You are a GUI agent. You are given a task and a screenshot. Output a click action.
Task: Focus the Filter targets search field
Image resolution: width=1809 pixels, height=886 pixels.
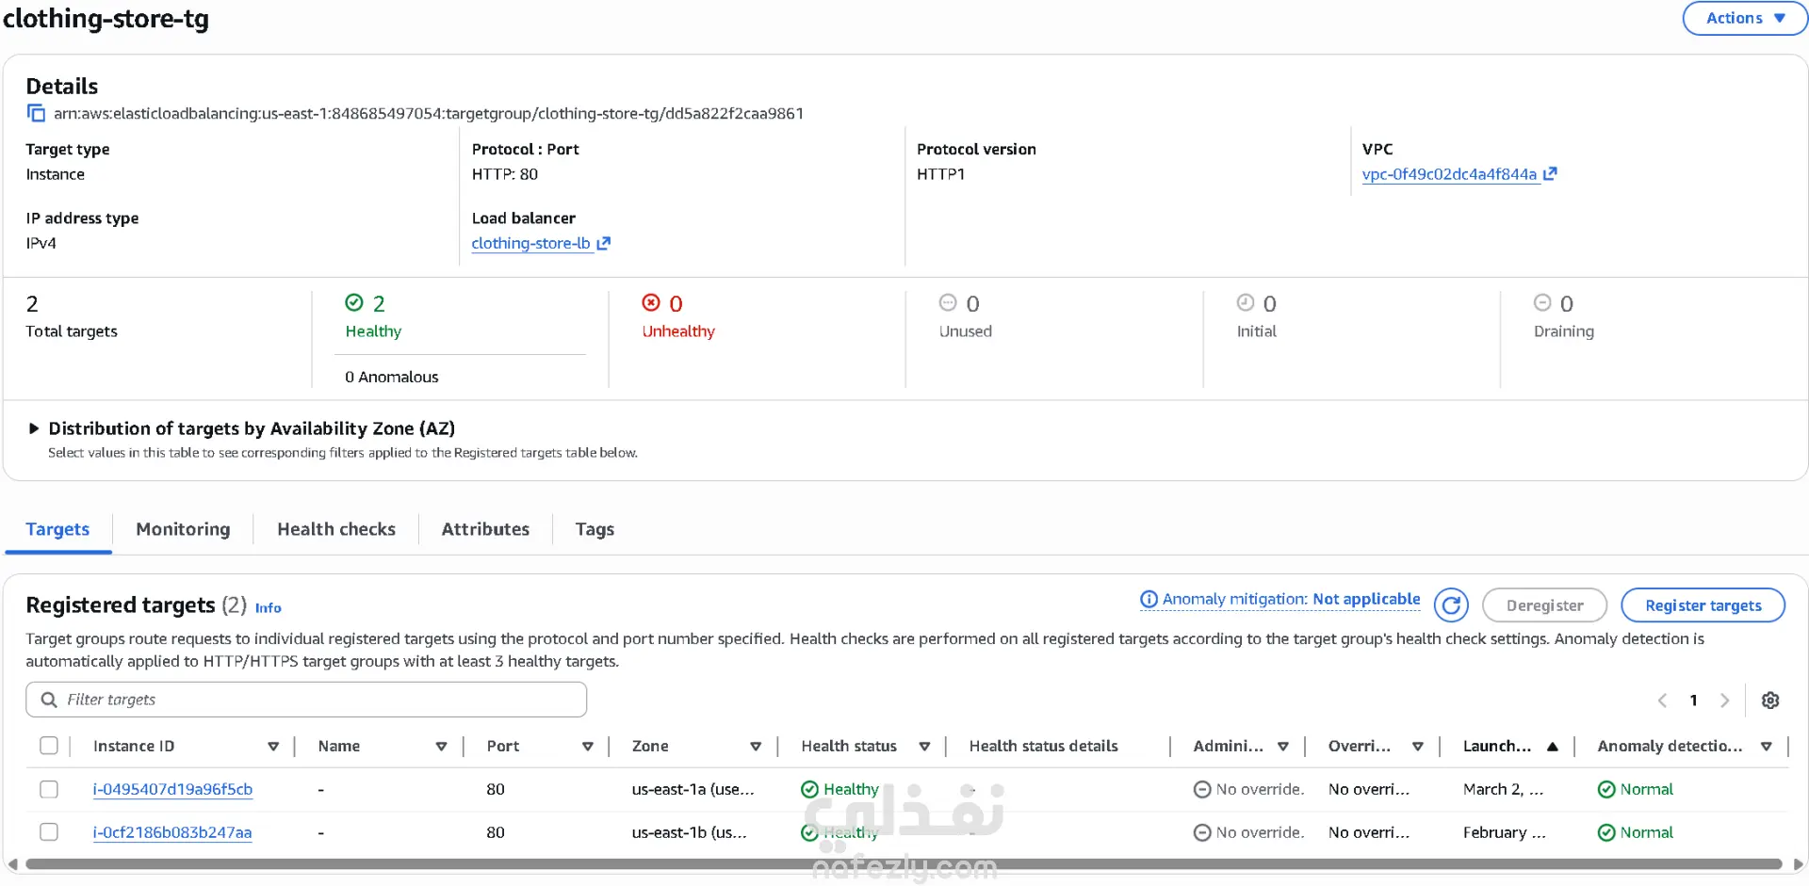pos(320,700)
